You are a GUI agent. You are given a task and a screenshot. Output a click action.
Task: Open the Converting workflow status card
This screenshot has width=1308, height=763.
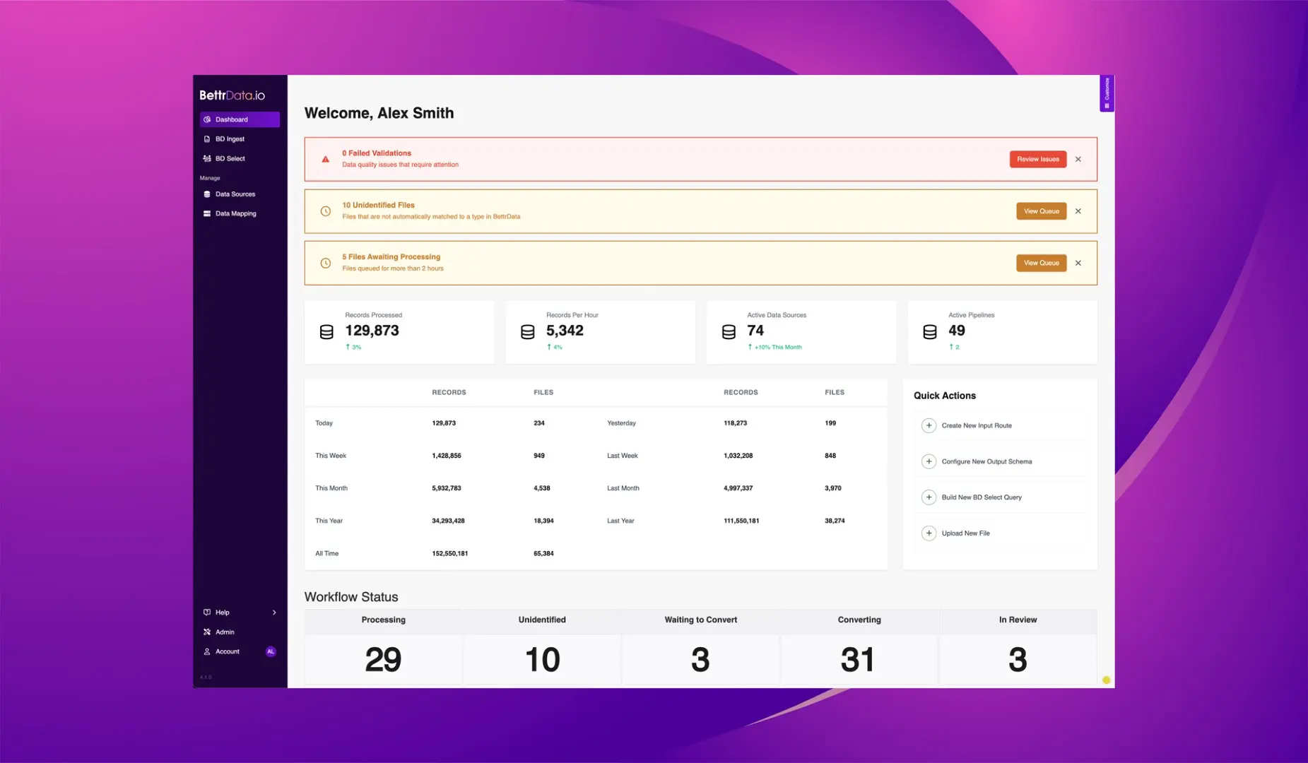(x=859, y=648)
